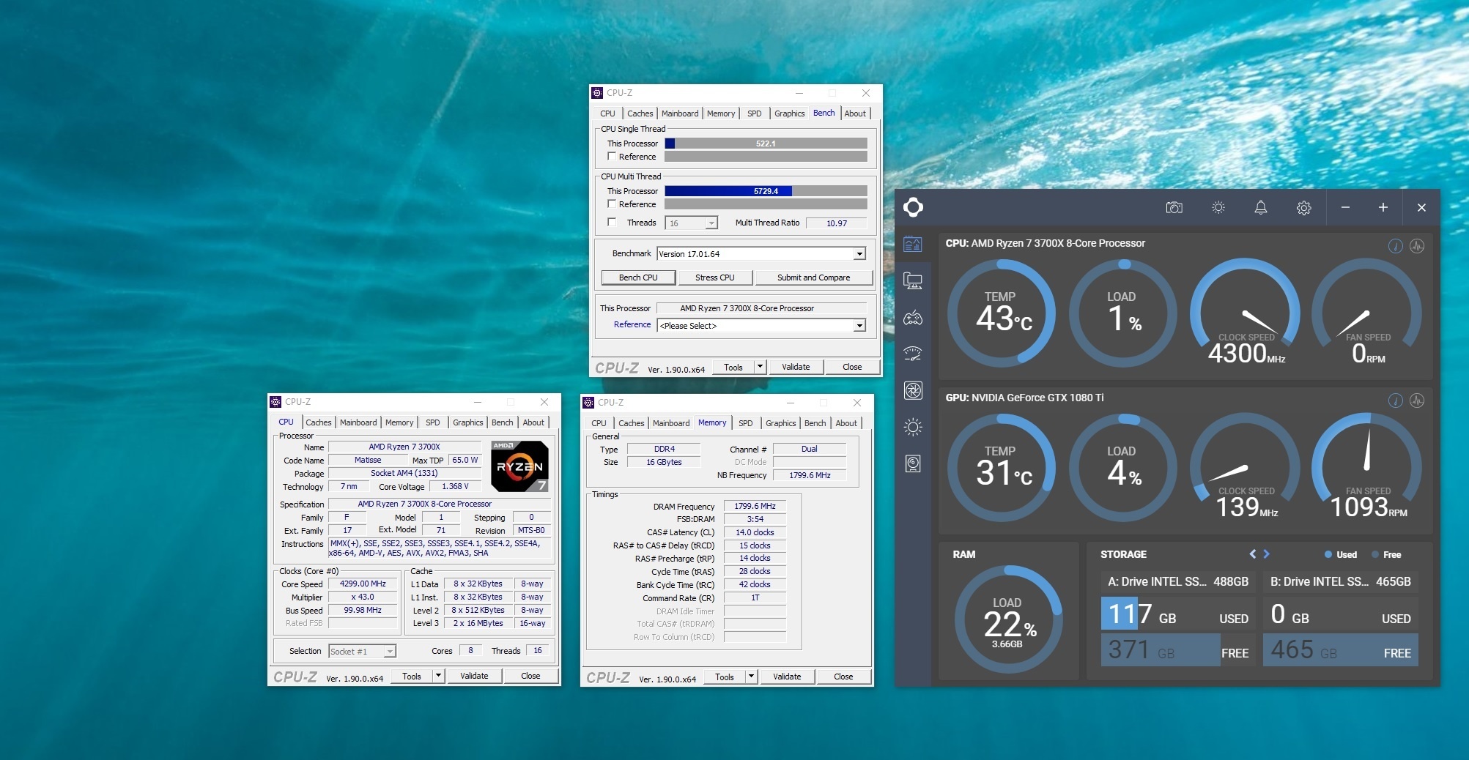Go to previous storage drives arrow
1469x760 pixels.
(x=1253, y=554)
